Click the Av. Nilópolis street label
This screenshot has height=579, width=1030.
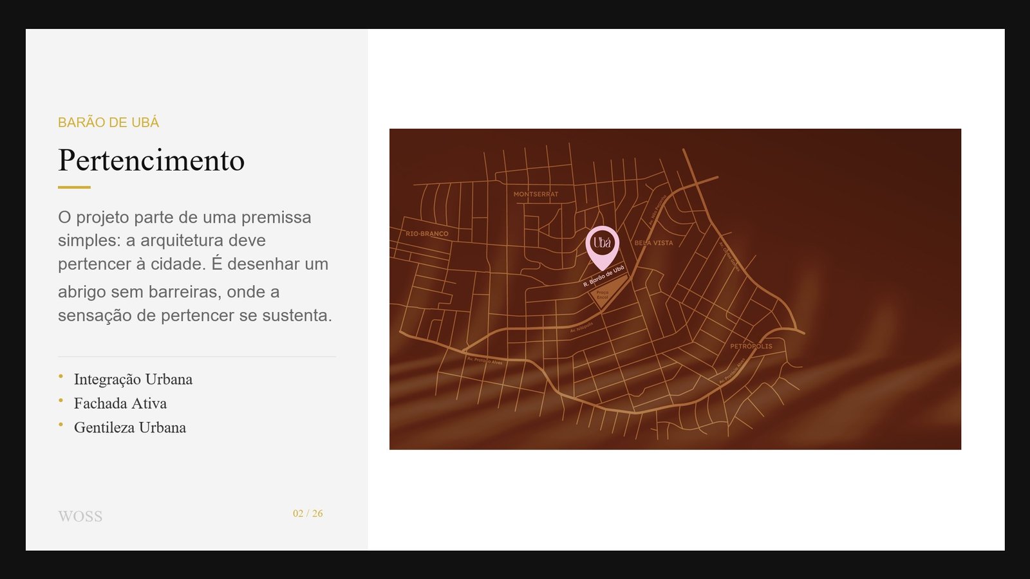[581, 327]
